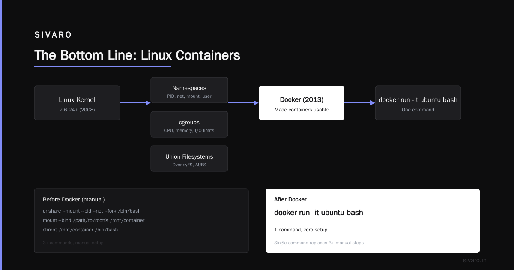Click the Docker (2013) card
The width and height of the screenshot is (514, 270).
[x=302, y=103]
